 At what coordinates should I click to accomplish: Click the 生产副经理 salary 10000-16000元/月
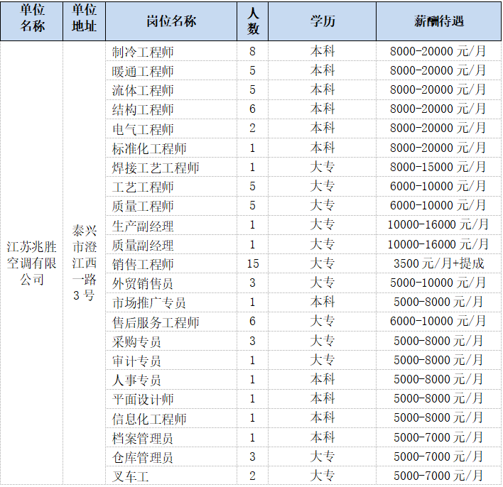pyautogui.click(x=438, y=225)
